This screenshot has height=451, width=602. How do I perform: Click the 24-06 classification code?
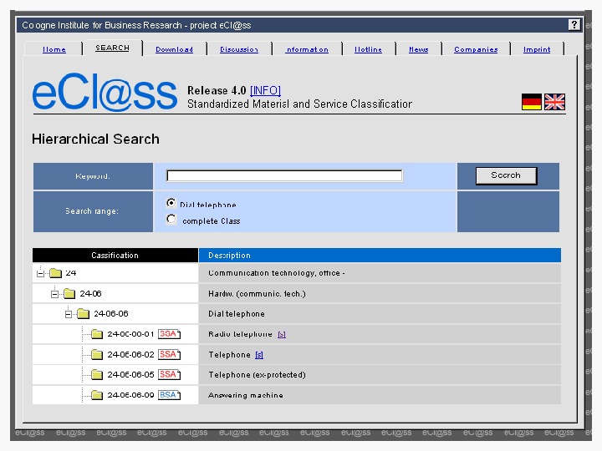[x=90, y=294]
